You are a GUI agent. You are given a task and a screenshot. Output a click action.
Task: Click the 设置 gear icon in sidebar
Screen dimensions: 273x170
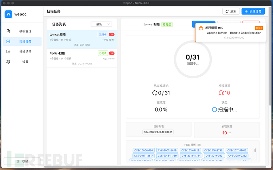8,62
